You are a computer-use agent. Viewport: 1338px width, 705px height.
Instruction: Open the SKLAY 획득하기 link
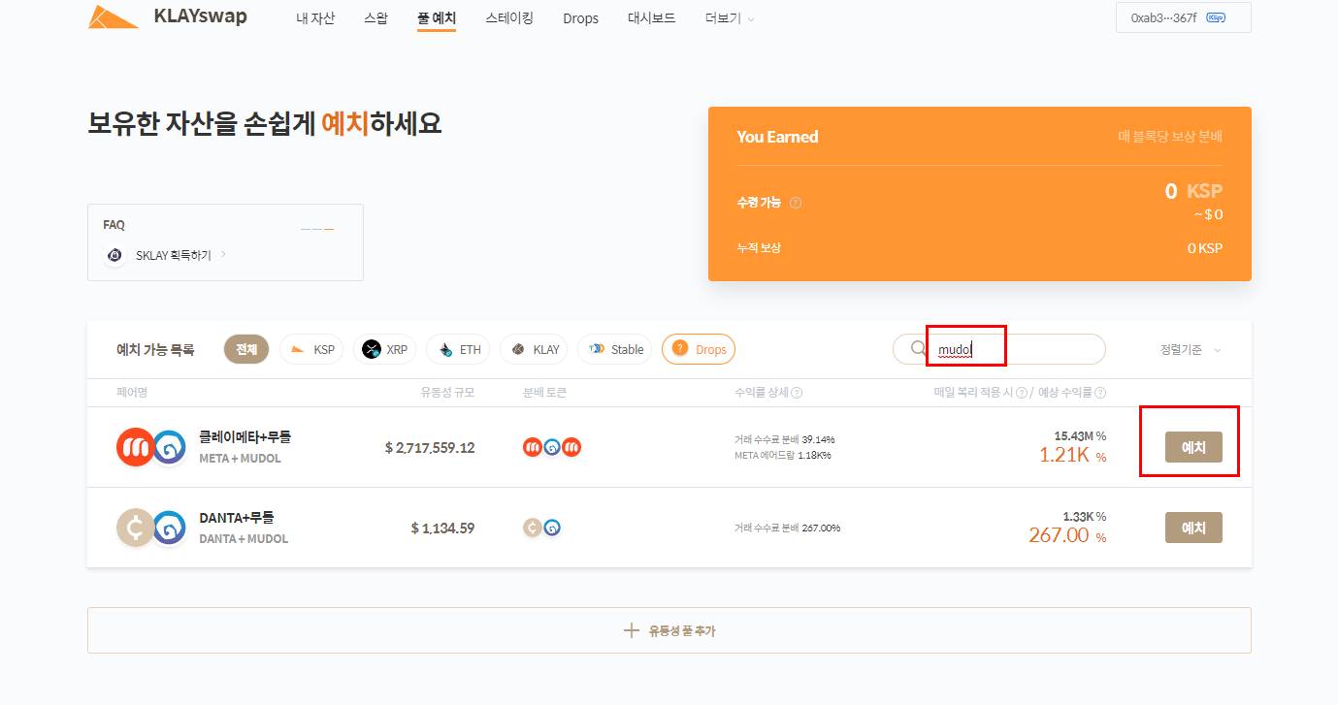174,255
